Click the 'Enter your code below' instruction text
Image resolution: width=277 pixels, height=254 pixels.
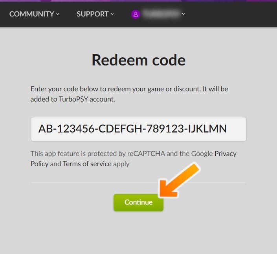click(129, 94)
